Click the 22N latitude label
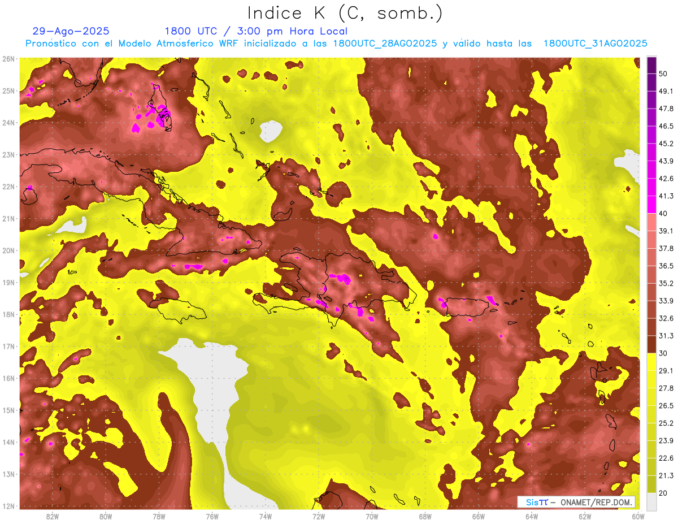The height and width of the screenshot is (524, 678). [8, 187]
